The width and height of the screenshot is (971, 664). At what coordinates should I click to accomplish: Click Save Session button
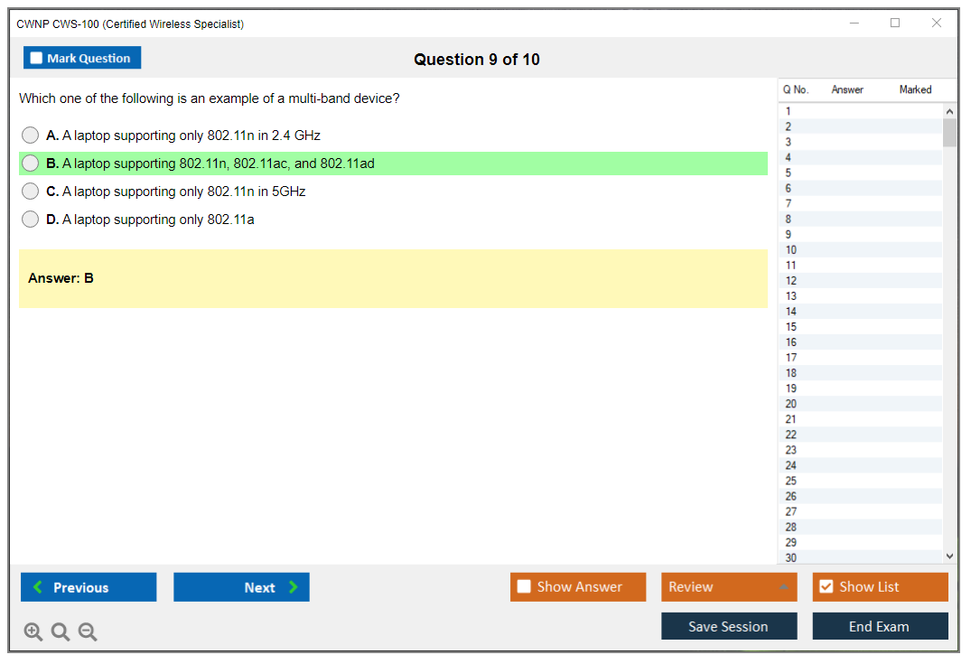pos(729,626)
